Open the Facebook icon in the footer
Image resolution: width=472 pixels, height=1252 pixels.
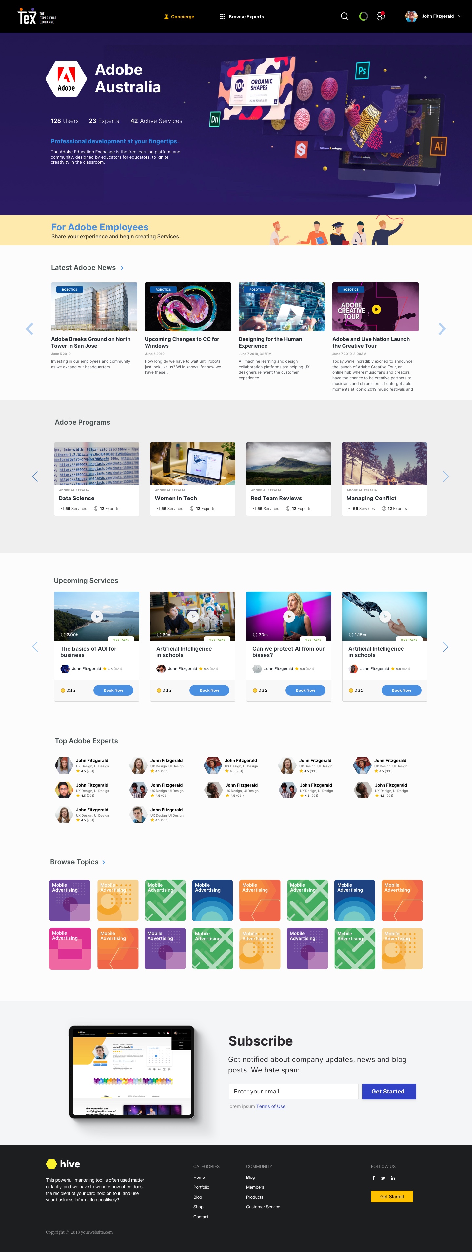(x=373, y=1178)
